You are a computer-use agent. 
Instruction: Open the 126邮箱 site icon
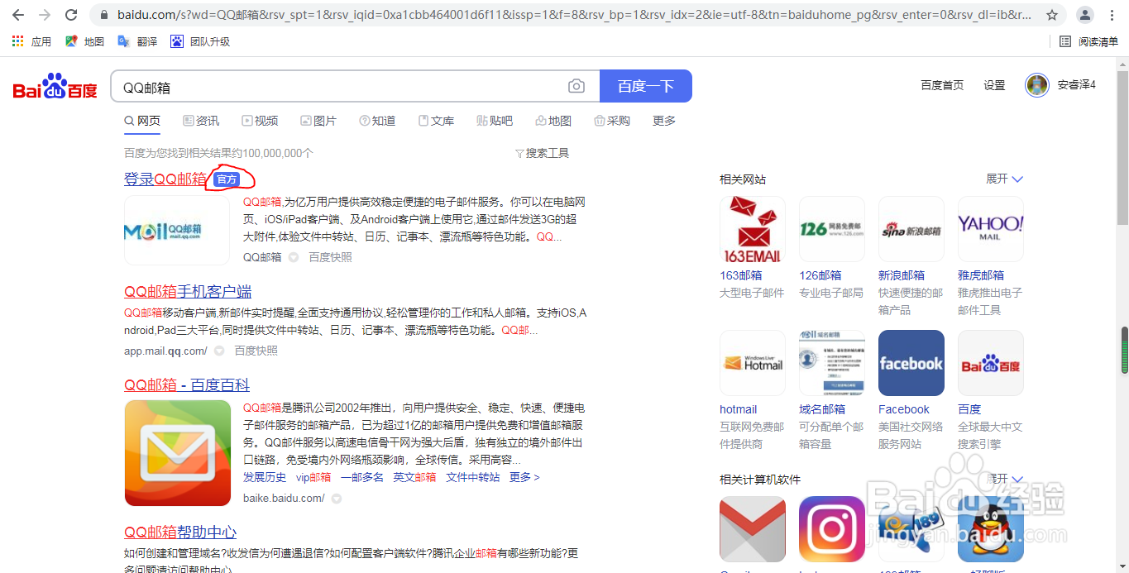[x=832, y=229]
